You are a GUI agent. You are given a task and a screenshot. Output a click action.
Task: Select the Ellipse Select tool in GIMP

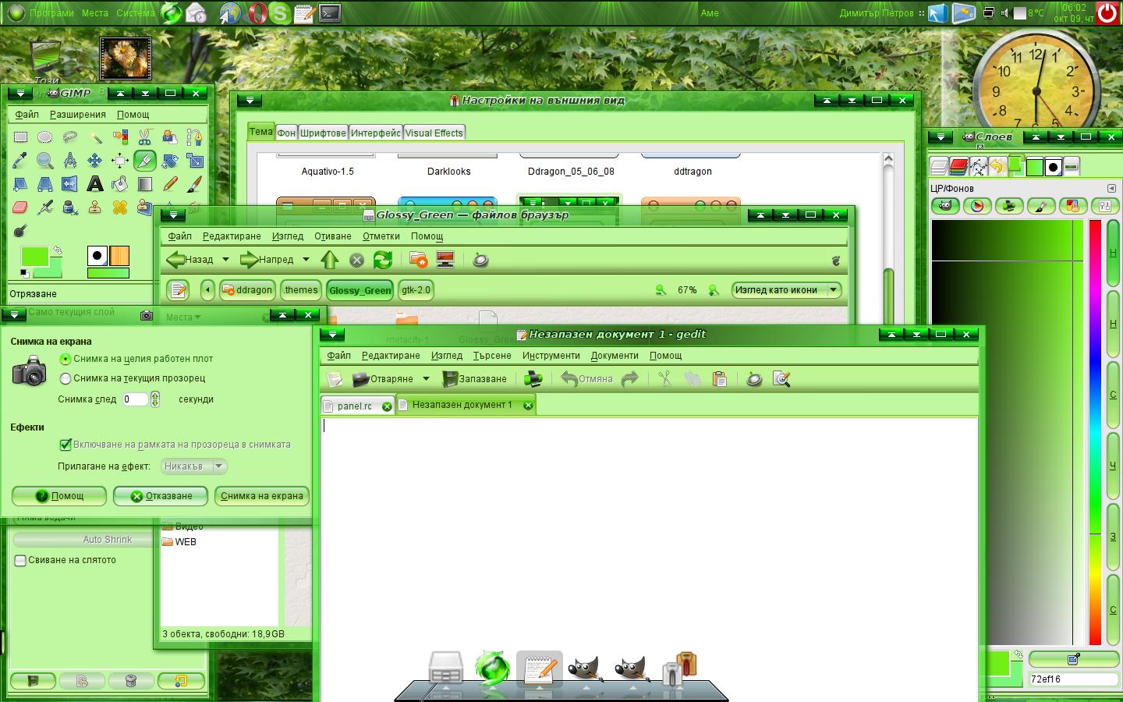point(45,137)
